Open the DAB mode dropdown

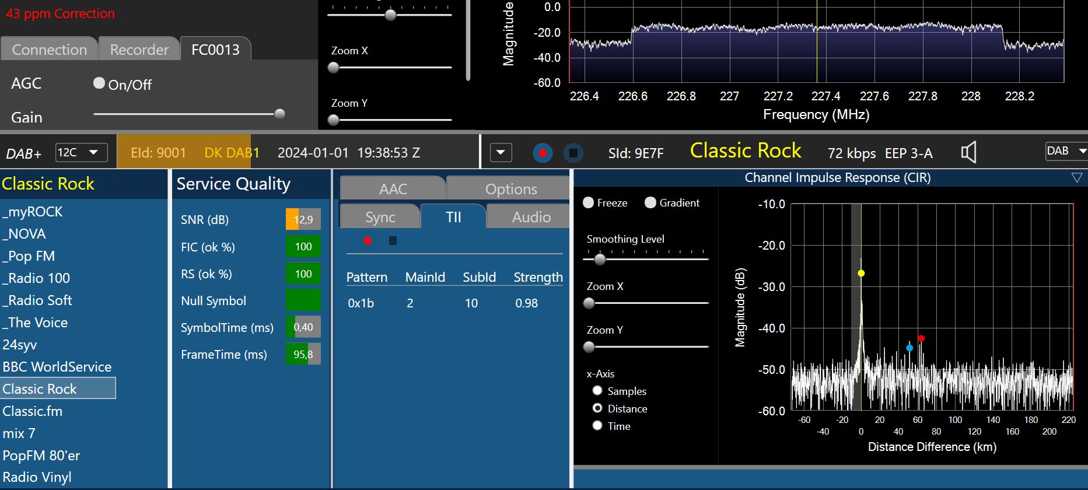click(x=1066, y=151)
